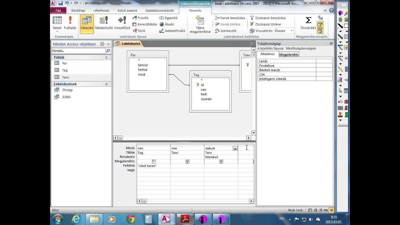Run the query with Futtatás
Viewport: 400px width, 225px height.
click(70, 23)
